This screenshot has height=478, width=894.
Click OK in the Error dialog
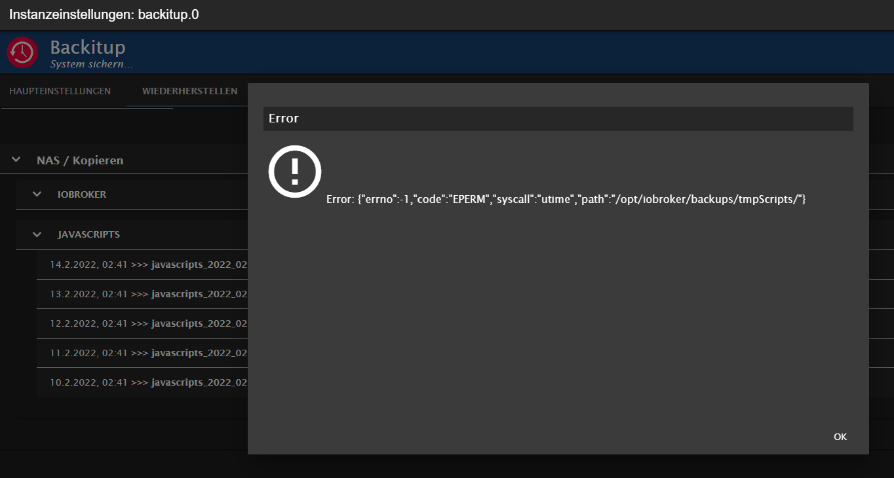tap(840, 437)
